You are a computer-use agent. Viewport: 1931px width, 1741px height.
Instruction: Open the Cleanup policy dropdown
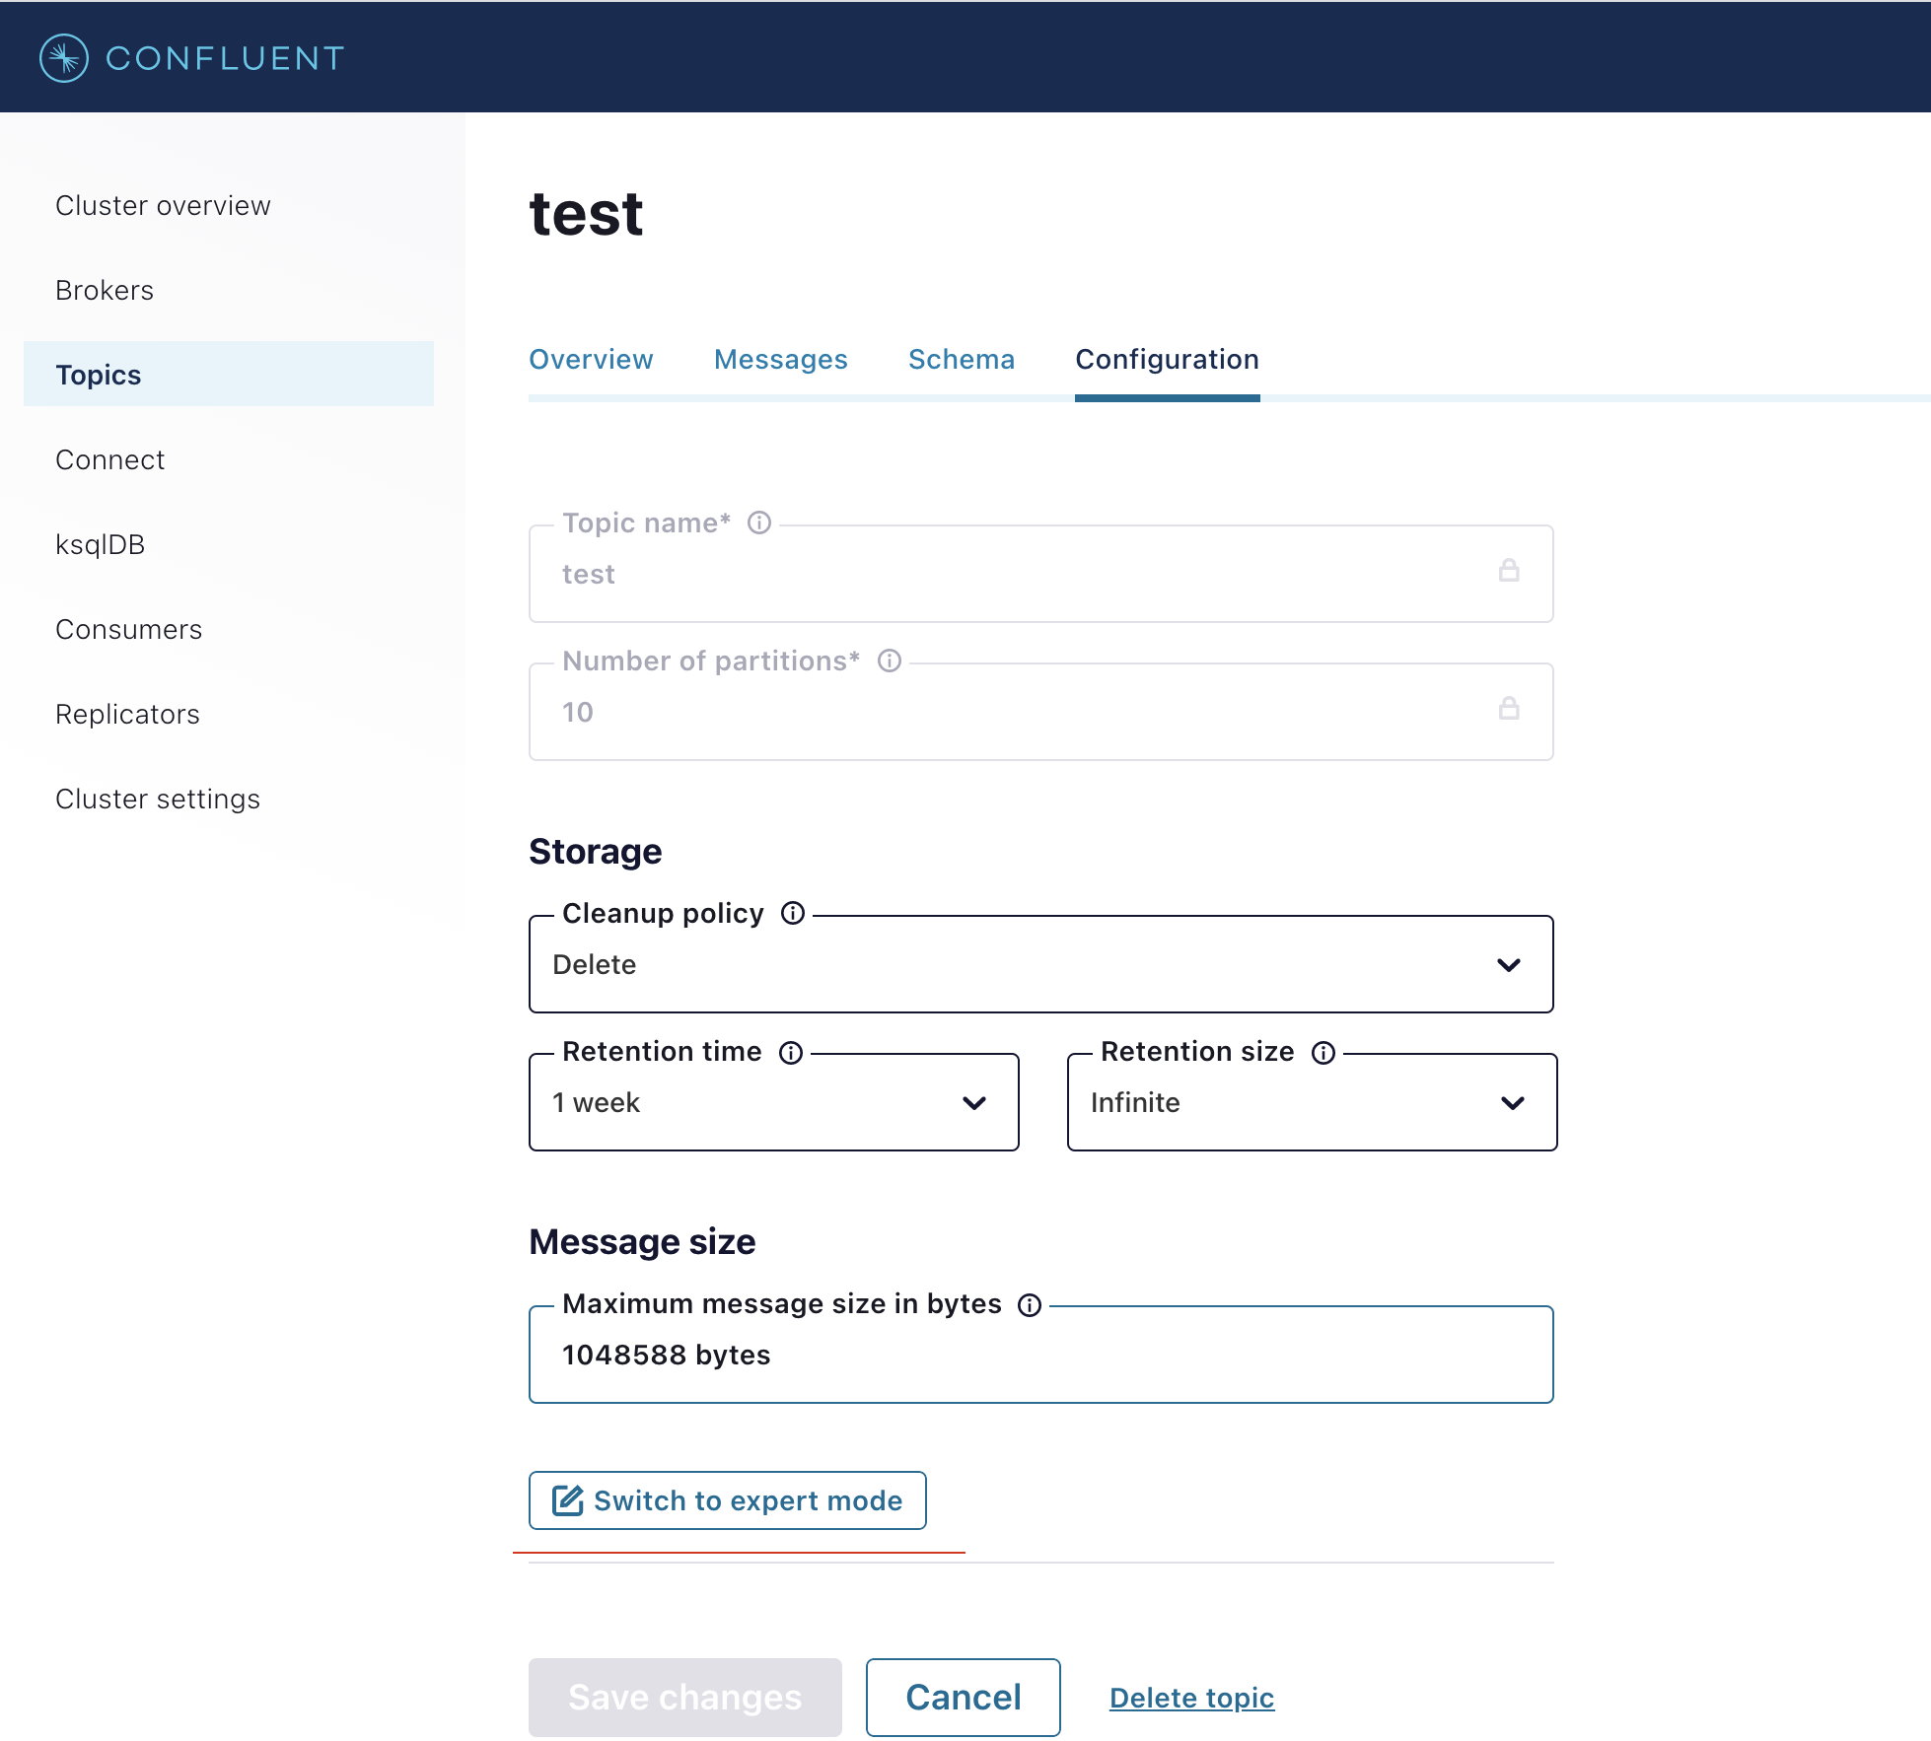pyautogui.click(x=1040, y=964)
